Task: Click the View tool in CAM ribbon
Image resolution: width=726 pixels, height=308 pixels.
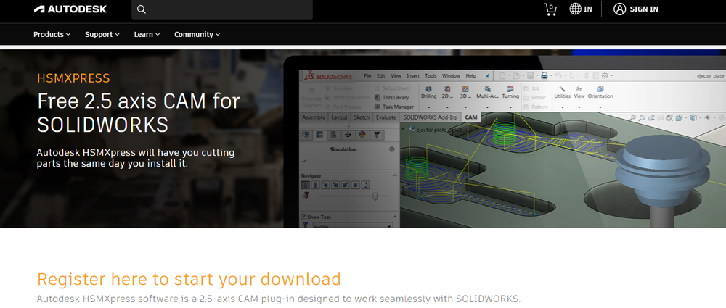Action: tap(579, 92)
